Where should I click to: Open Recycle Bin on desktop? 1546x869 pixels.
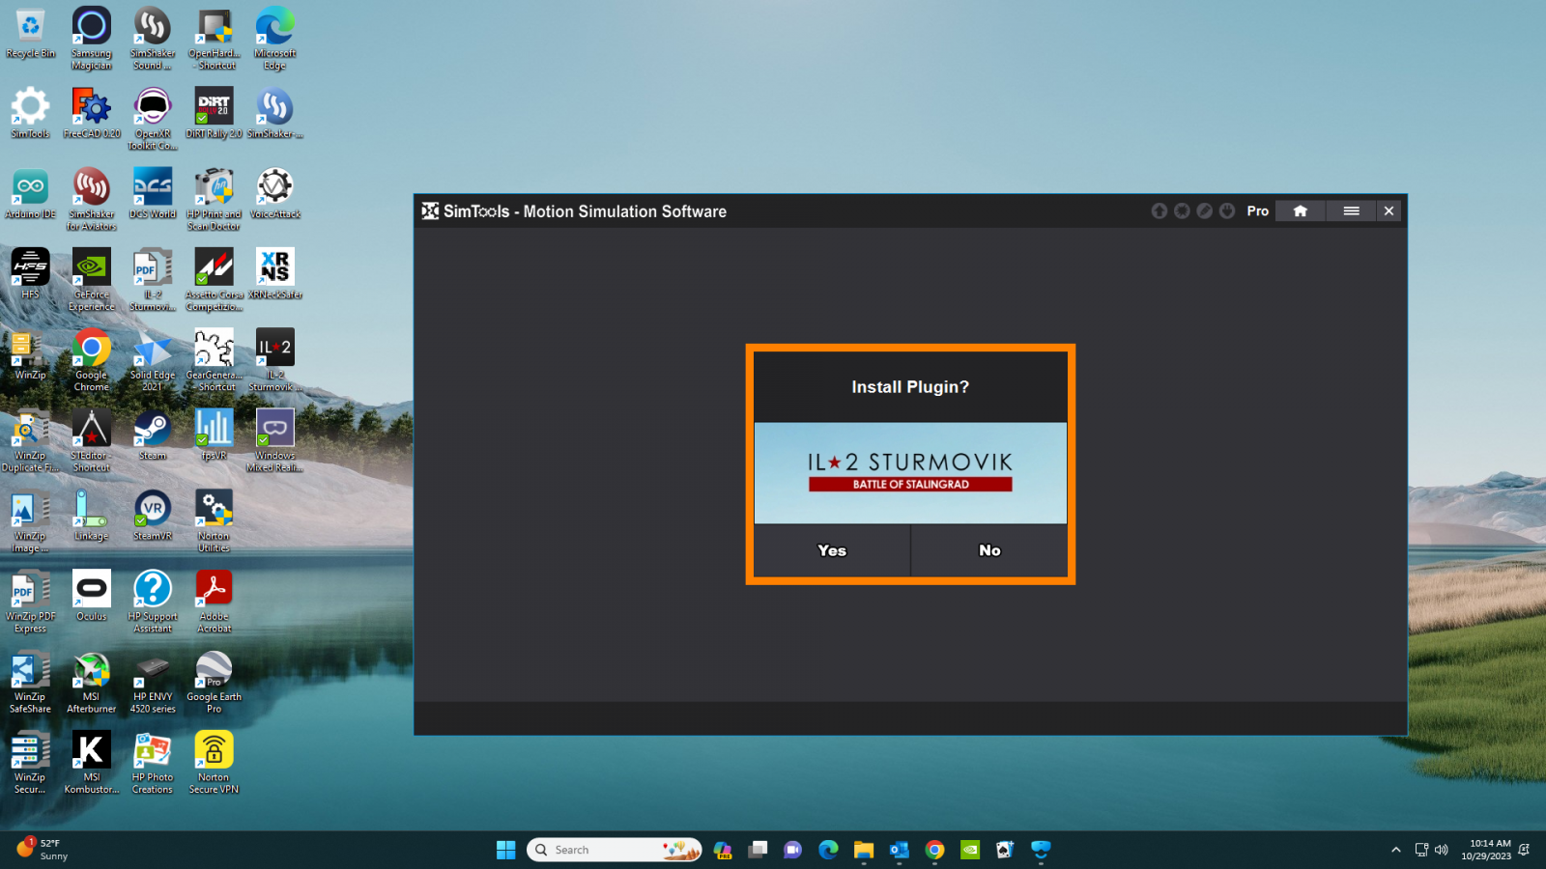pyautogui.click(x=30, y=34)
